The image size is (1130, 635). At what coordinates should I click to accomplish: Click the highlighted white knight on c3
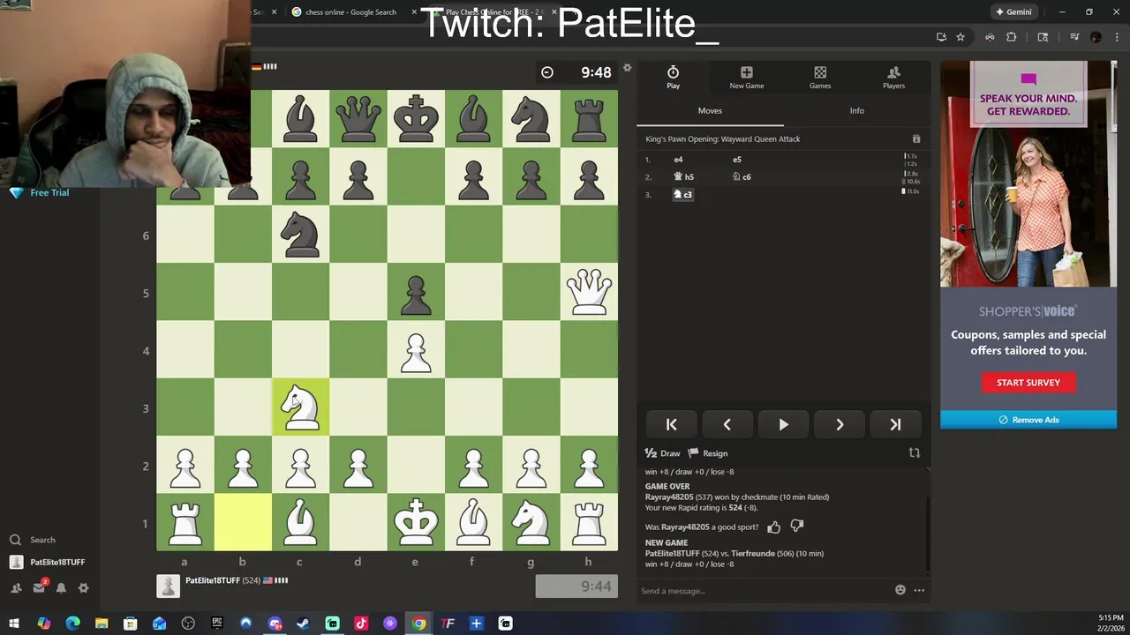click(300, 407)
